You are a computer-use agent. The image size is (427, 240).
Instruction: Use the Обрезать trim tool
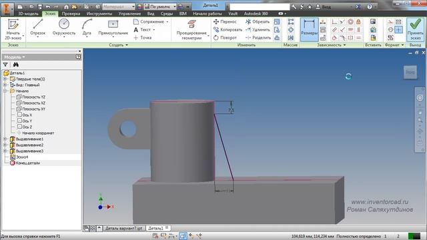point(258,21)
